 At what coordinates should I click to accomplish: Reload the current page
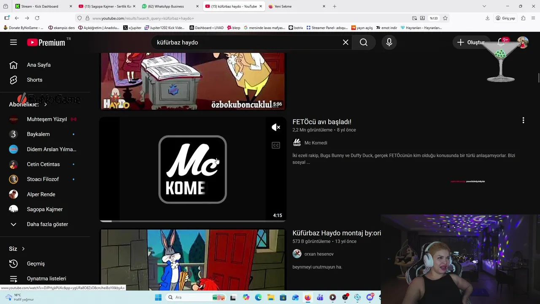pyautogui.click(x=37, y=18)
